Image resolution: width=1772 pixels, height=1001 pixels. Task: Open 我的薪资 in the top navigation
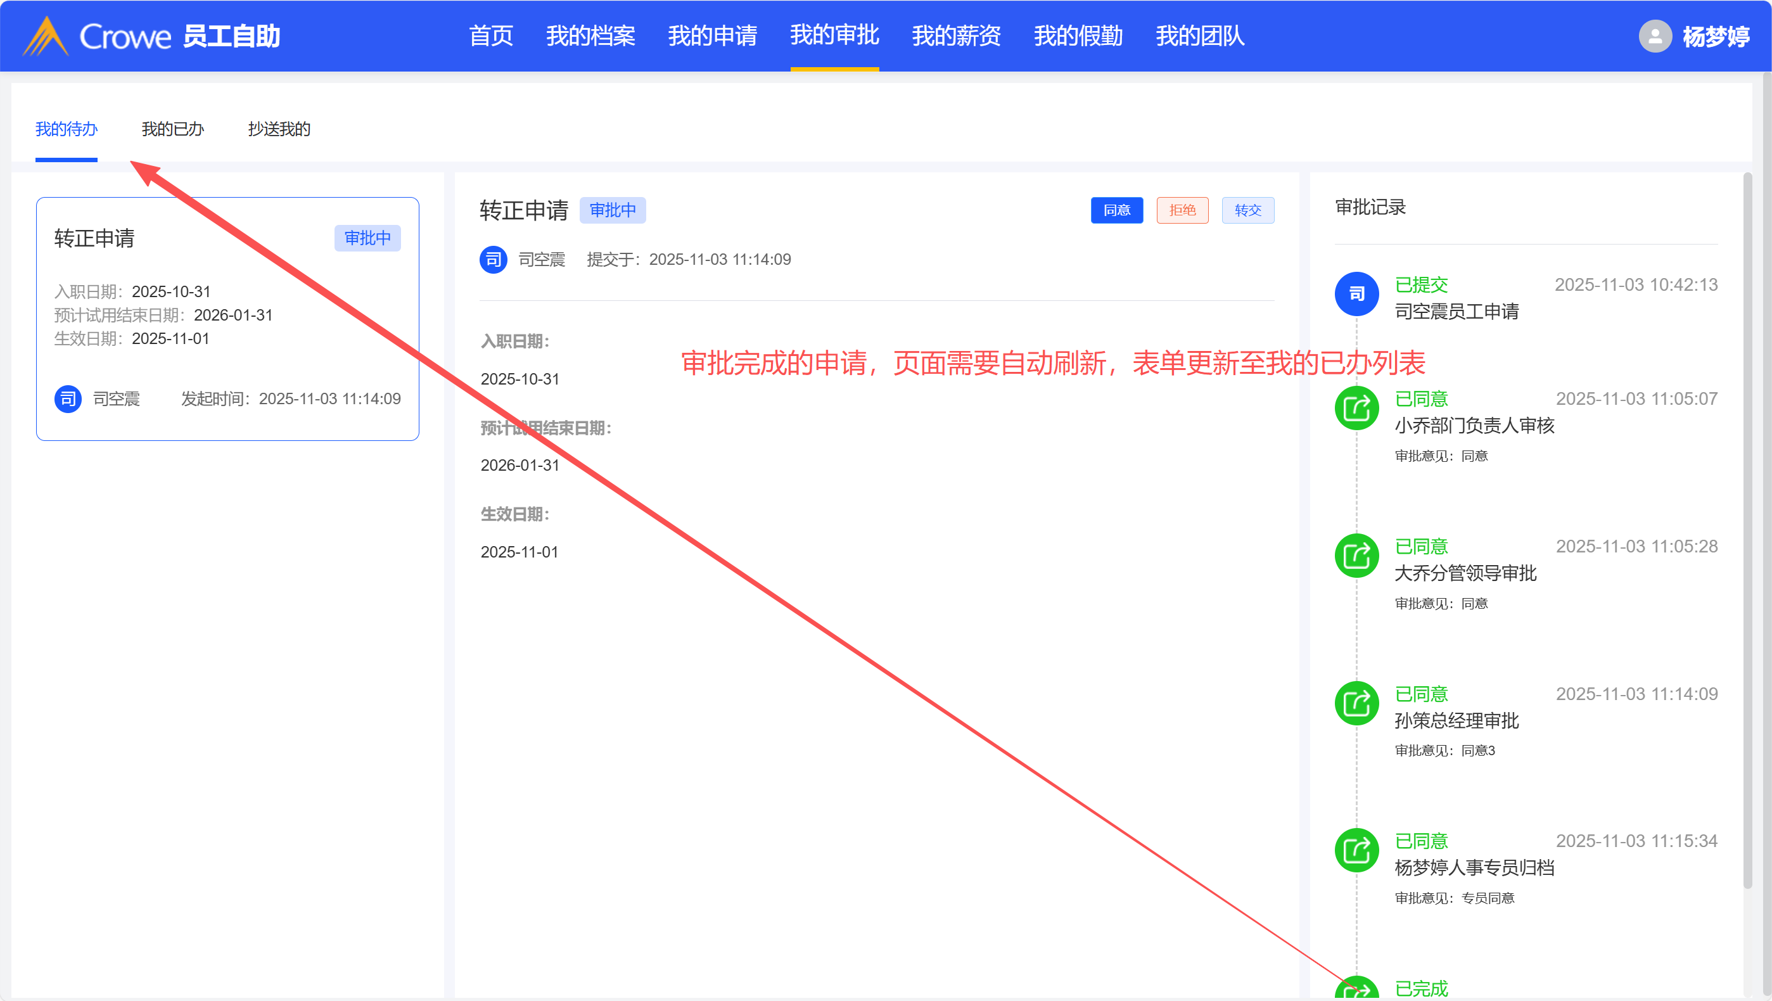coord(955,35)
